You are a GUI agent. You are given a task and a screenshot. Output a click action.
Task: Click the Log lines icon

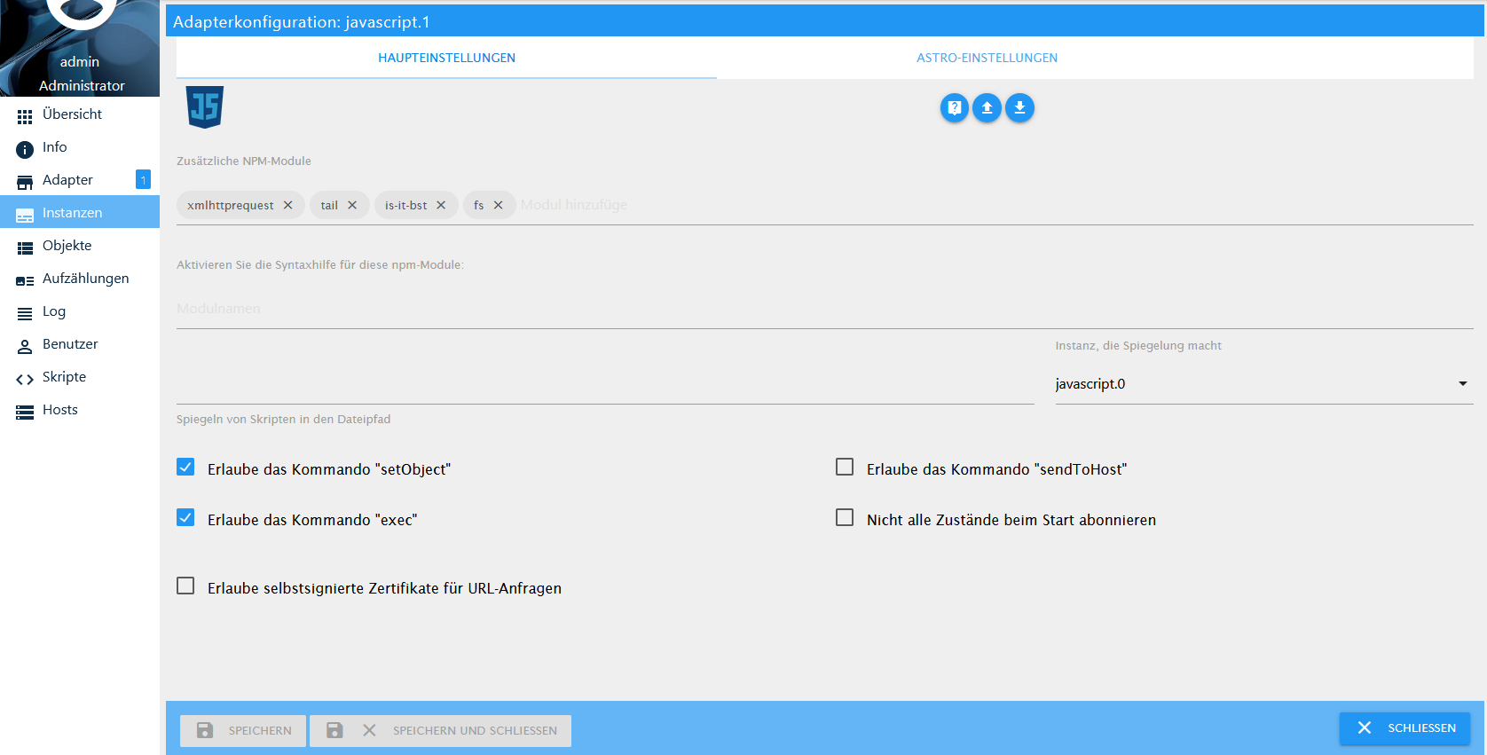click(25, 313)
